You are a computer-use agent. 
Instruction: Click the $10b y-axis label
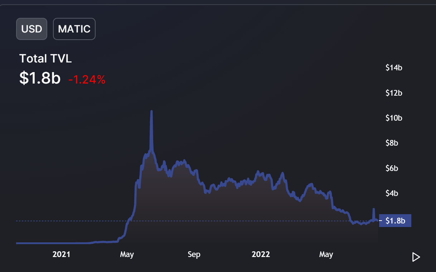click(394, 118)
